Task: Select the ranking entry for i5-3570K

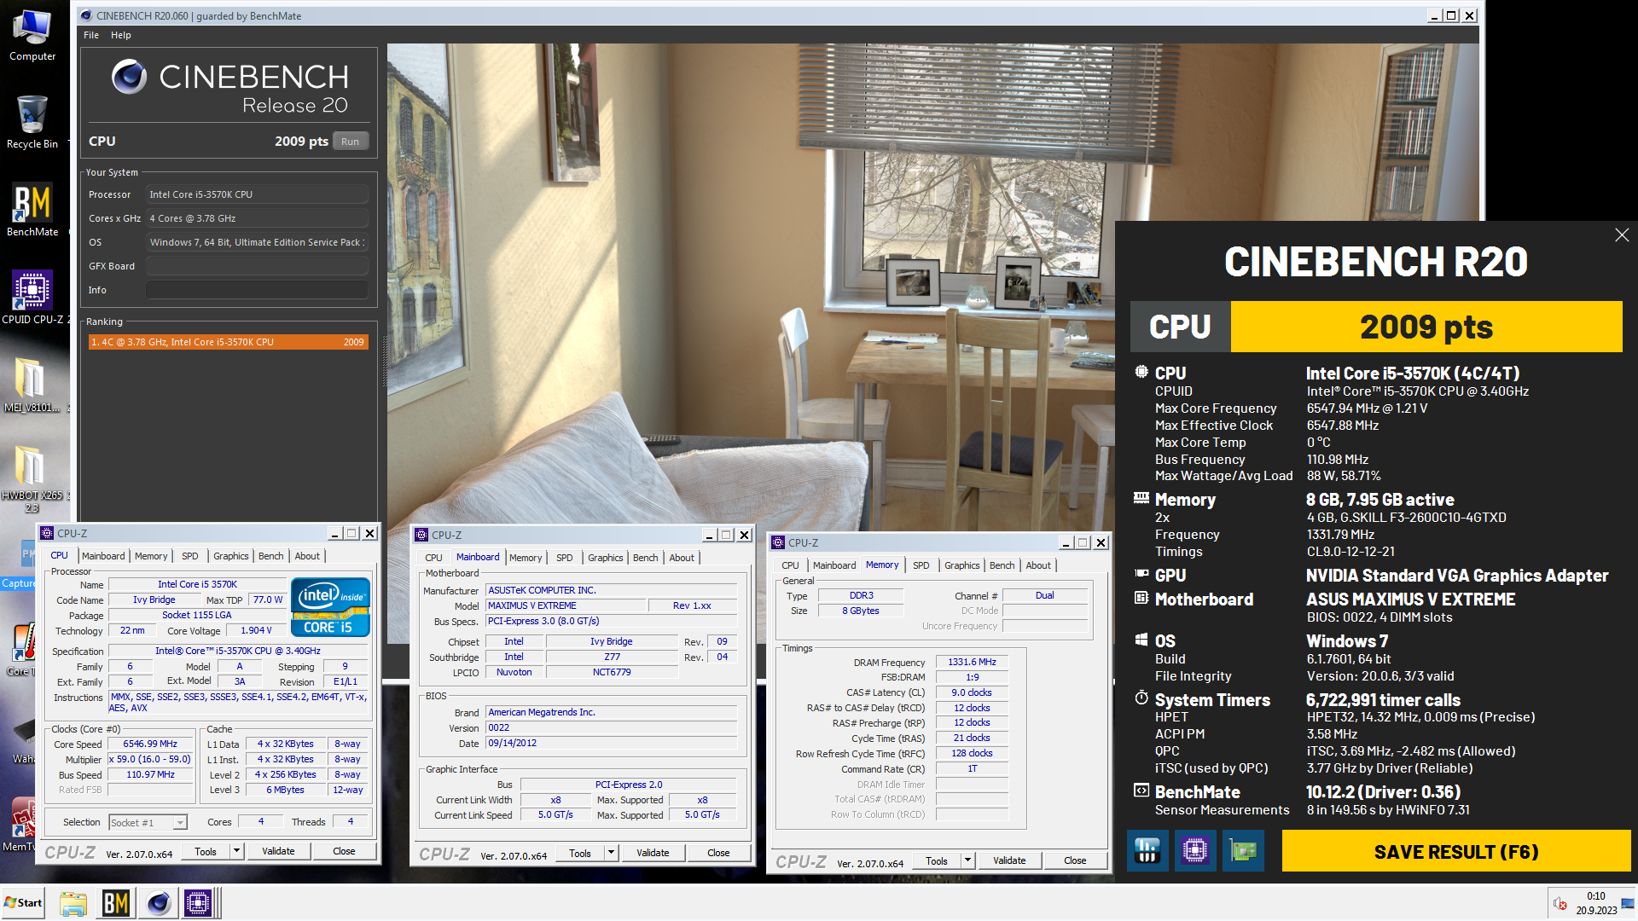Action: [229, 342]
